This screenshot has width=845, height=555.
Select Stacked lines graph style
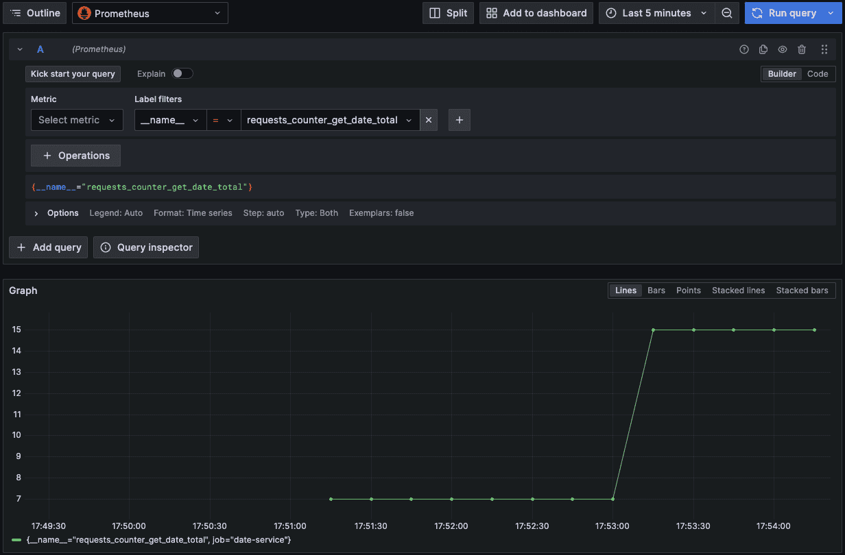click(x=738, y=291)
